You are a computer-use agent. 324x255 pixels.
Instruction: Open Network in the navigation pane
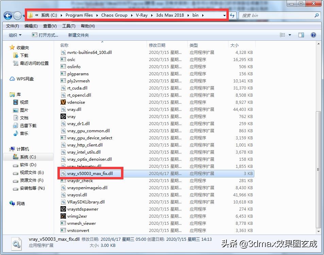point(17,203)
